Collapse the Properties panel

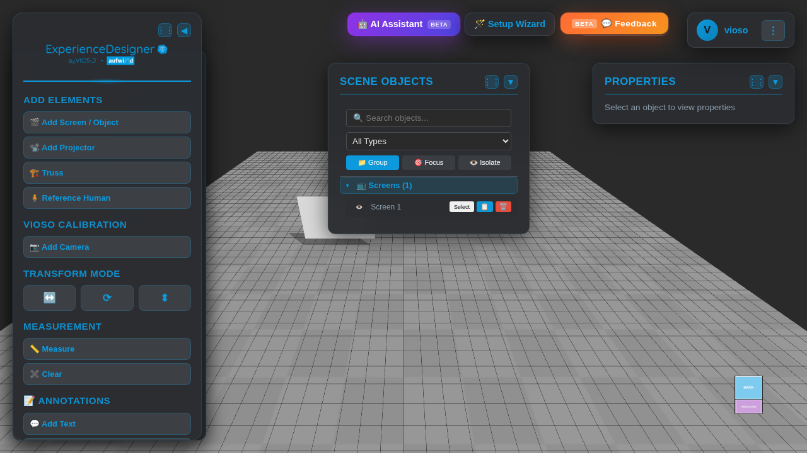(x=775, y=81)
